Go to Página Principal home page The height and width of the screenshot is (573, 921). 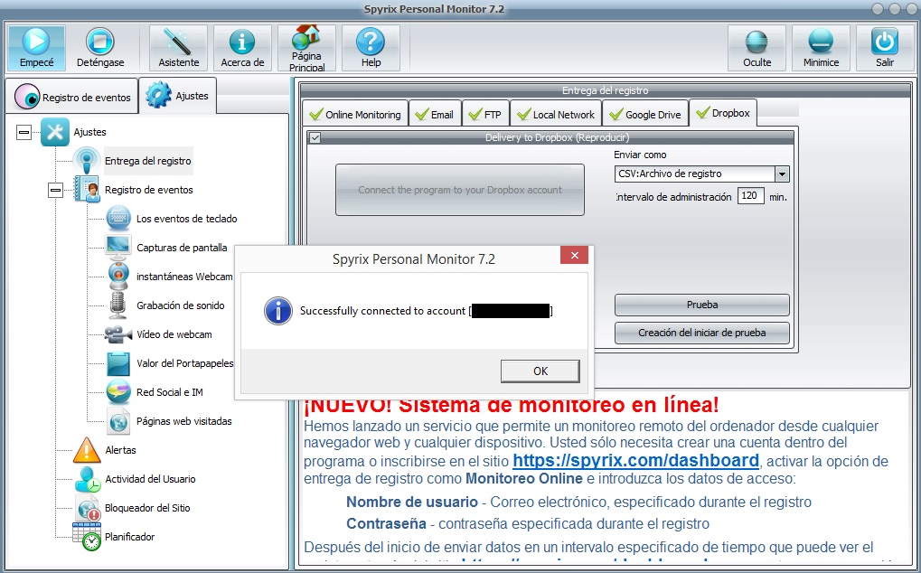306,48
